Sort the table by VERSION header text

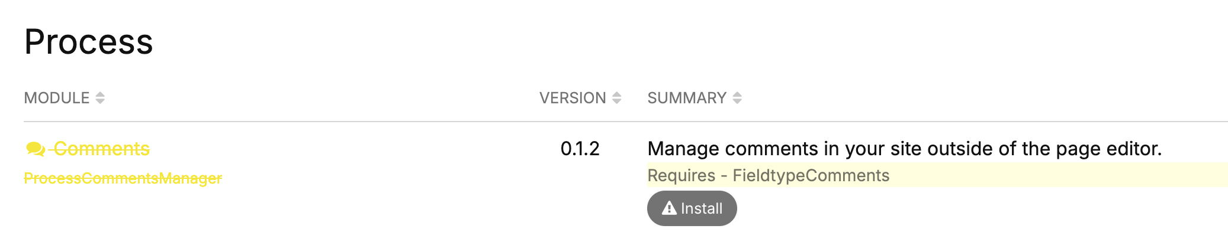point(573,98)
